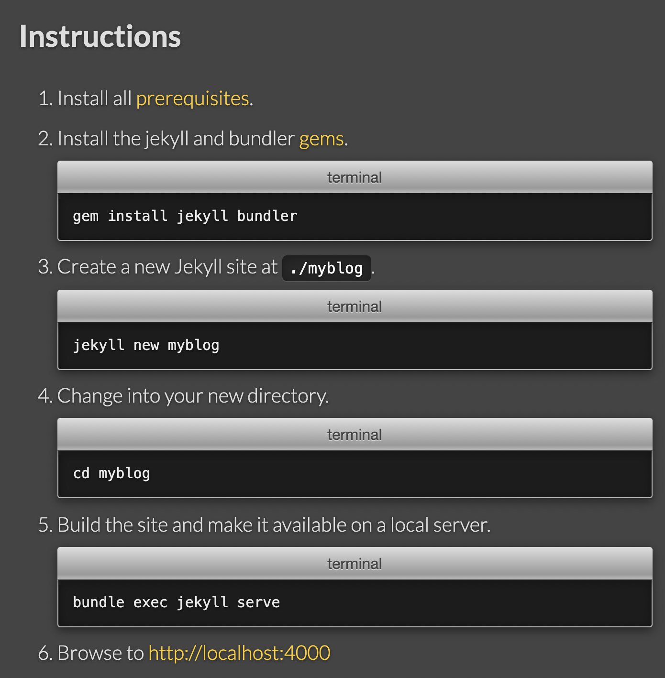Click terminal header above cd myblog
Screen dimensions: 665x678
point(355,435)
